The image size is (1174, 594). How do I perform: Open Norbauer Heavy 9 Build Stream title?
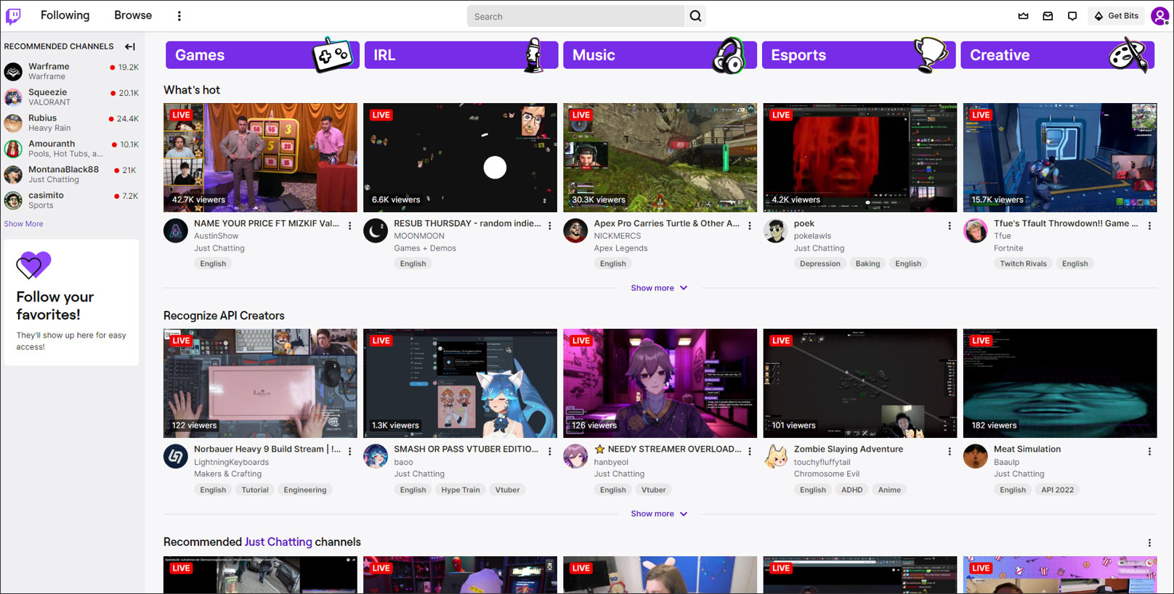click(267, 449)
